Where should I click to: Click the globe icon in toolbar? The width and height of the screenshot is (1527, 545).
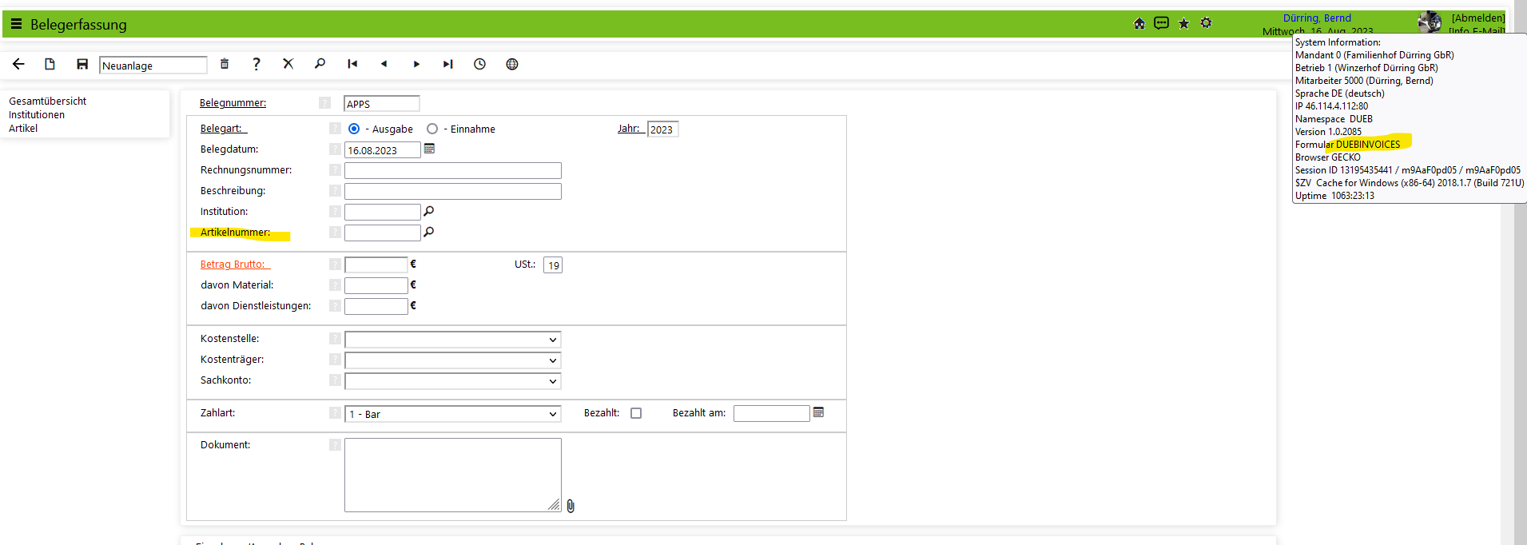[x=512, y=64]
